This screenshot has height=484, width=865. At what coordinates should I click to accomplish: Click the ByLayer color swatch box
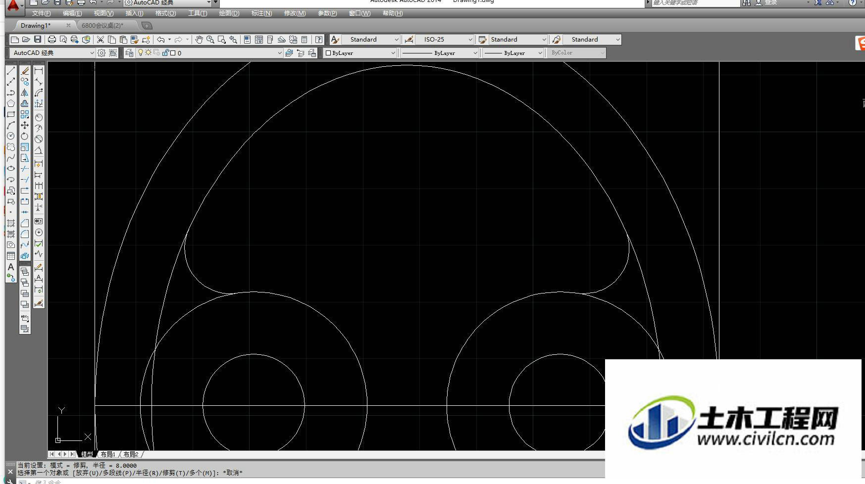coord(328,53)
